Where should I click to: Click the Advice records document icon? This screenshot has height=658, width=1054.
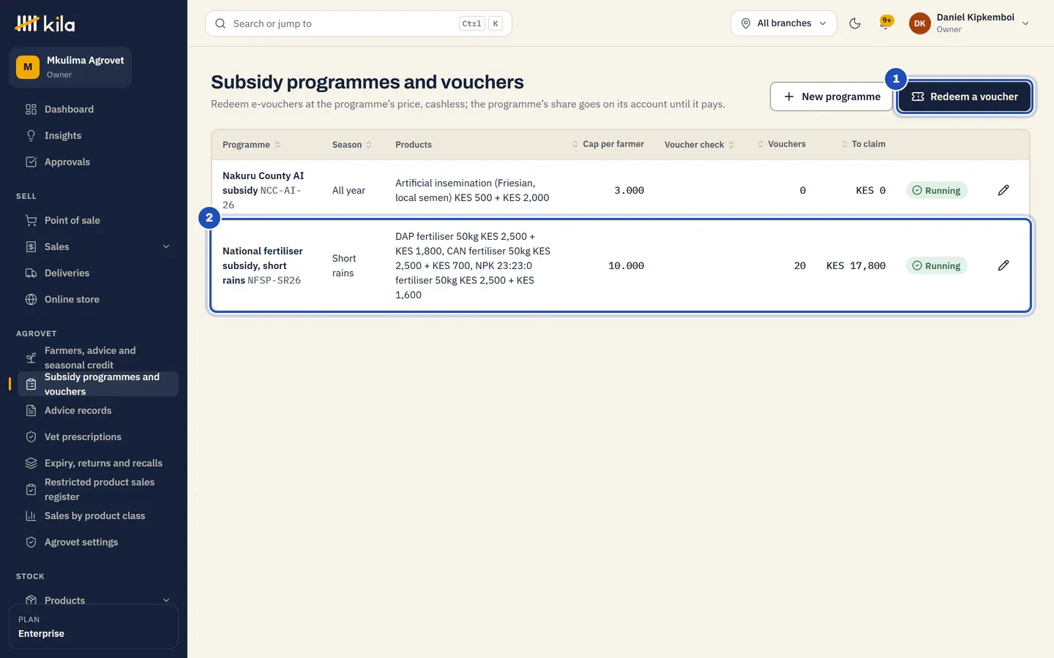[31, 410]
